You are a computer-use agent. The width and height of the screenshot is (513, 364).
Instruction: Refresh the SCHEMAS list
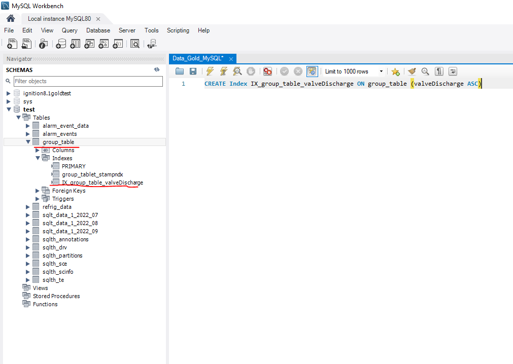157,69
